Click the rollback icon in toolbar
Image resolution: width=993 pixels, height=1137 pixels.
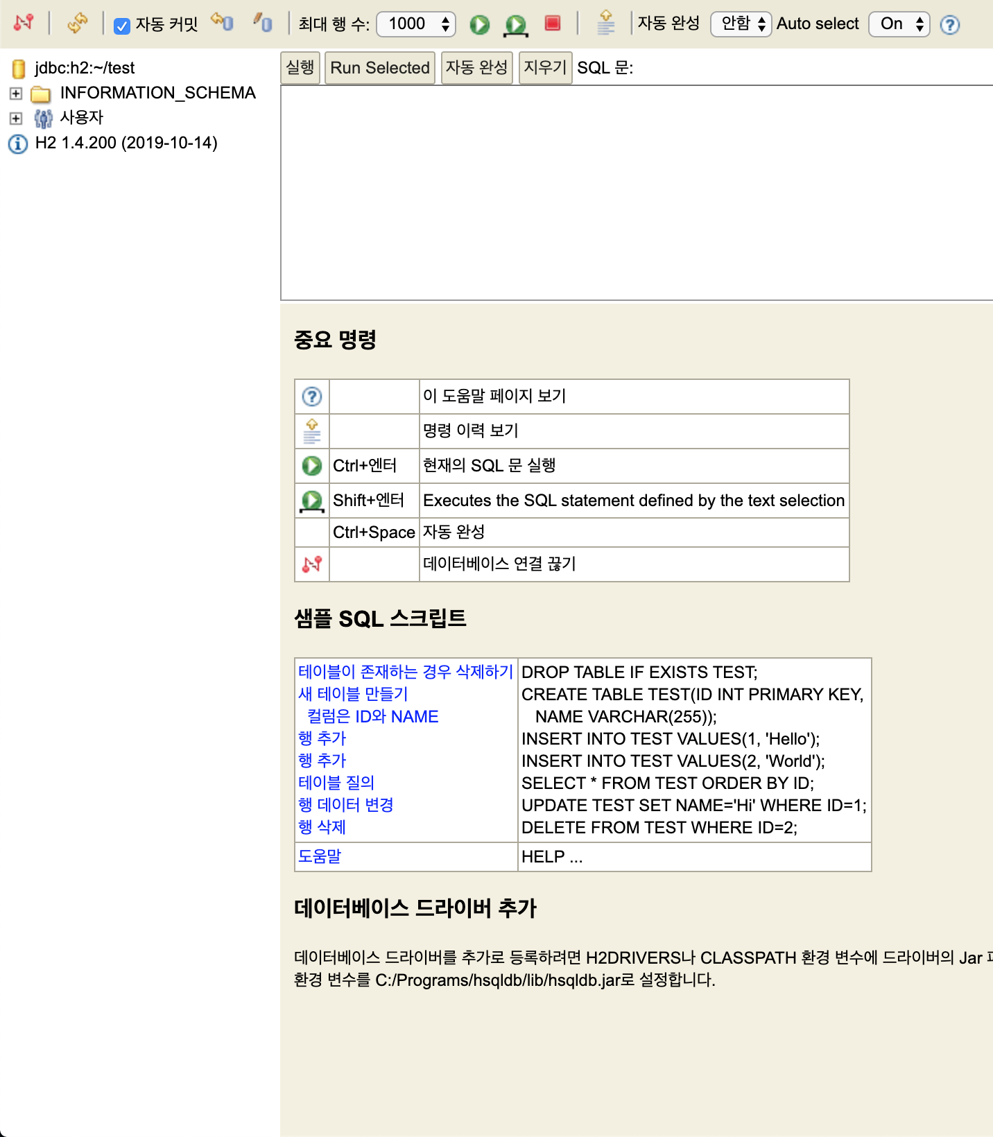click(222, 22)
